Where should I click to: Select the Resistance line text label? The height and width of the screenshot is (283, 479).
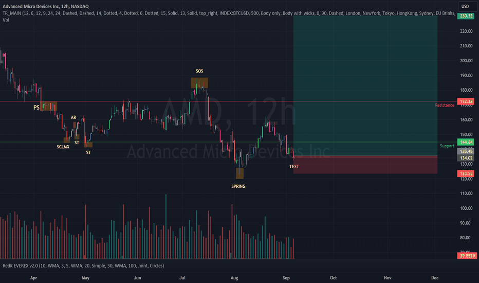point(445,105)
